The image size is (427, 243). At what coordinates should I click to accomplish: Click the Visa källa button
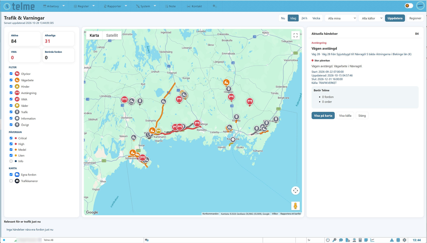(345, 116)
